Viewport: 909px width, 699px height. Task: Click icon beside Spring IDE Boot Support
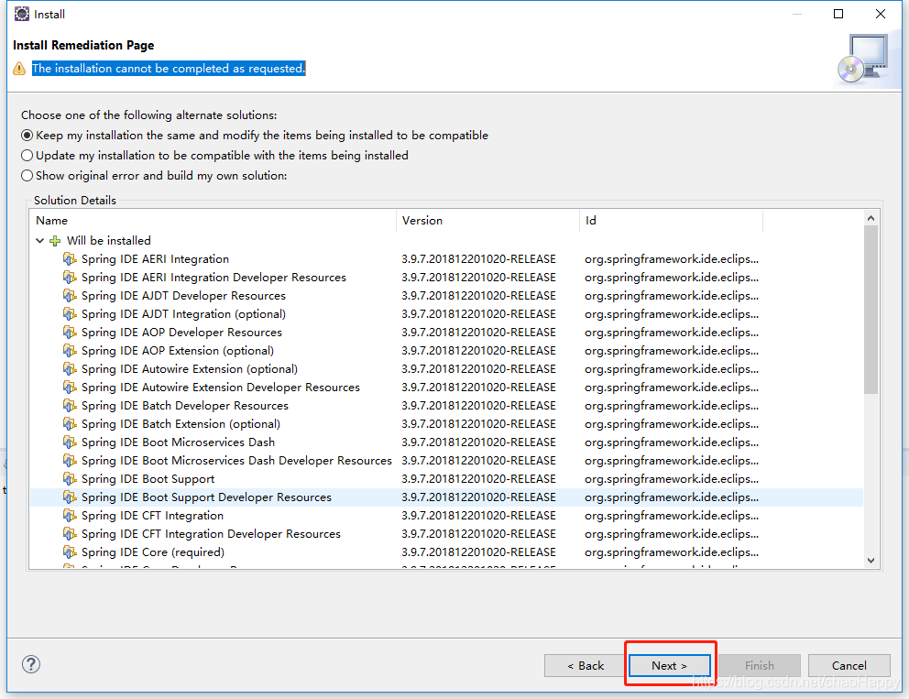point(70,479)
